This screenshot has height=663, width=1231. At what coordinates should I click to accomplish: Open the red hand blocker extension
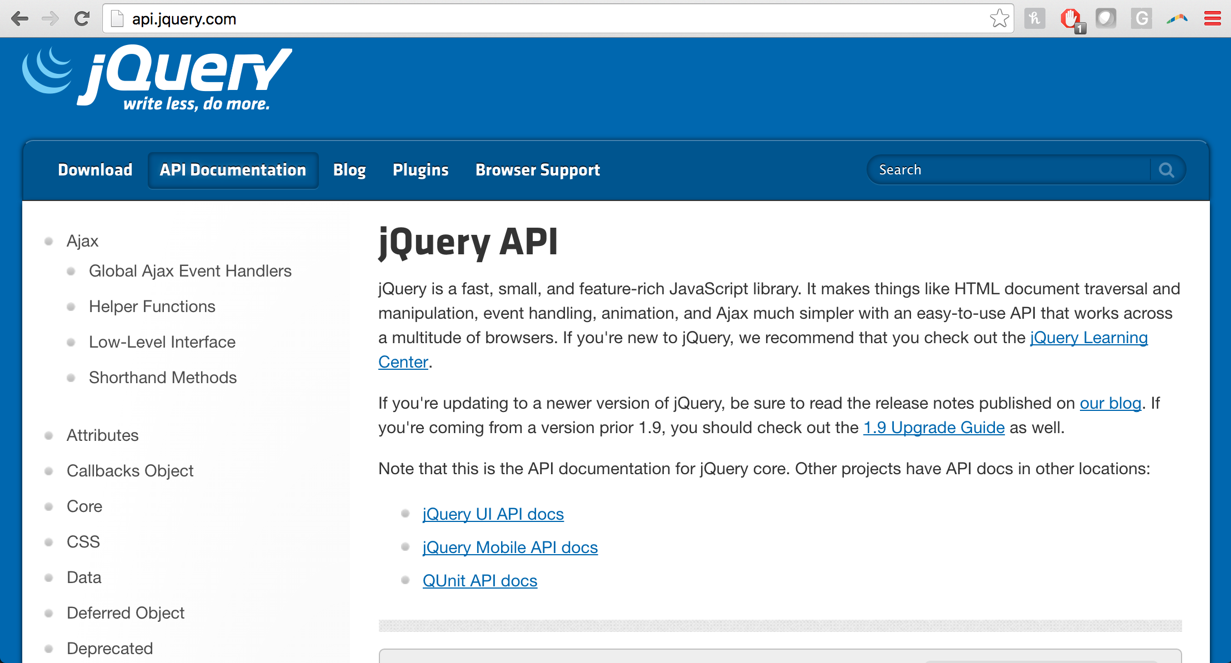tap(1071, 20)
